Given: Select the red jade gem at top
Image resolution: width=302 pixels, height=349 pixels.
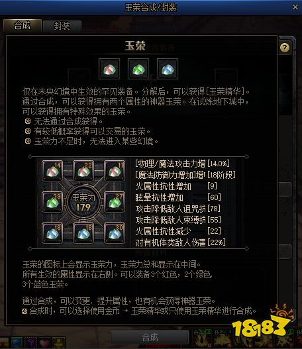Looking at the screenshot, I should click(x=109, y=69).
